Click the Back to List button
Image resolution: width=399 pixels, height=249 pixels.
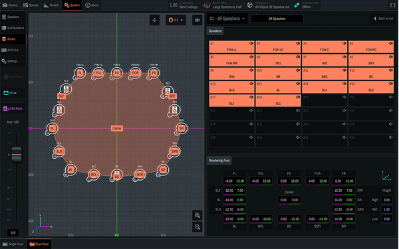[384, 19]
